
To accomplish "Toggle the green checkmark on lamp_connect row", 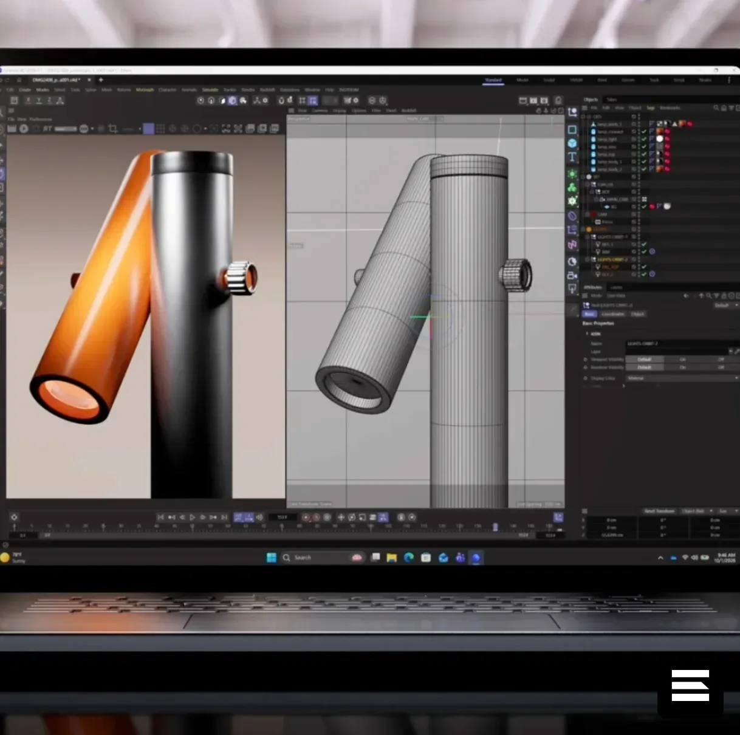I will click(644, 132).
